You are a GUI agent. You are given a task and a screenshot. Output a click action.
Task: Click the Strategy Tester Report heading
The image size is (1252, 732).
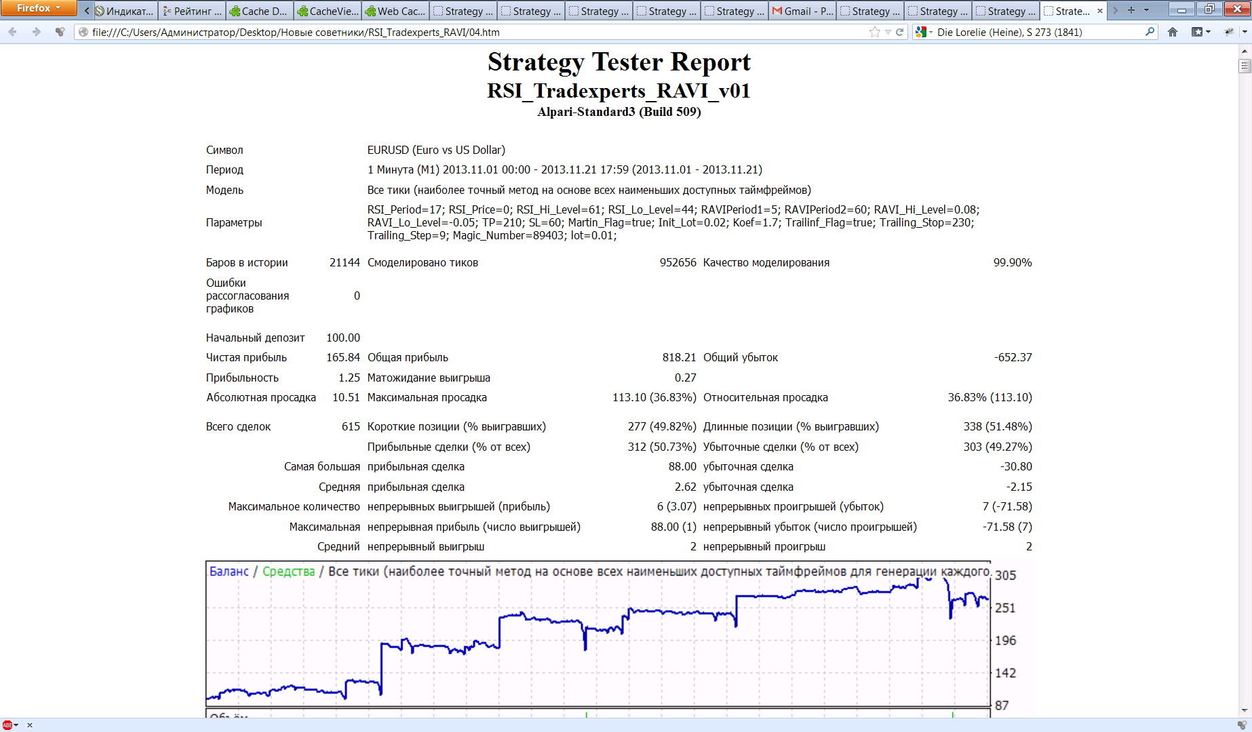tap(619, 62)
